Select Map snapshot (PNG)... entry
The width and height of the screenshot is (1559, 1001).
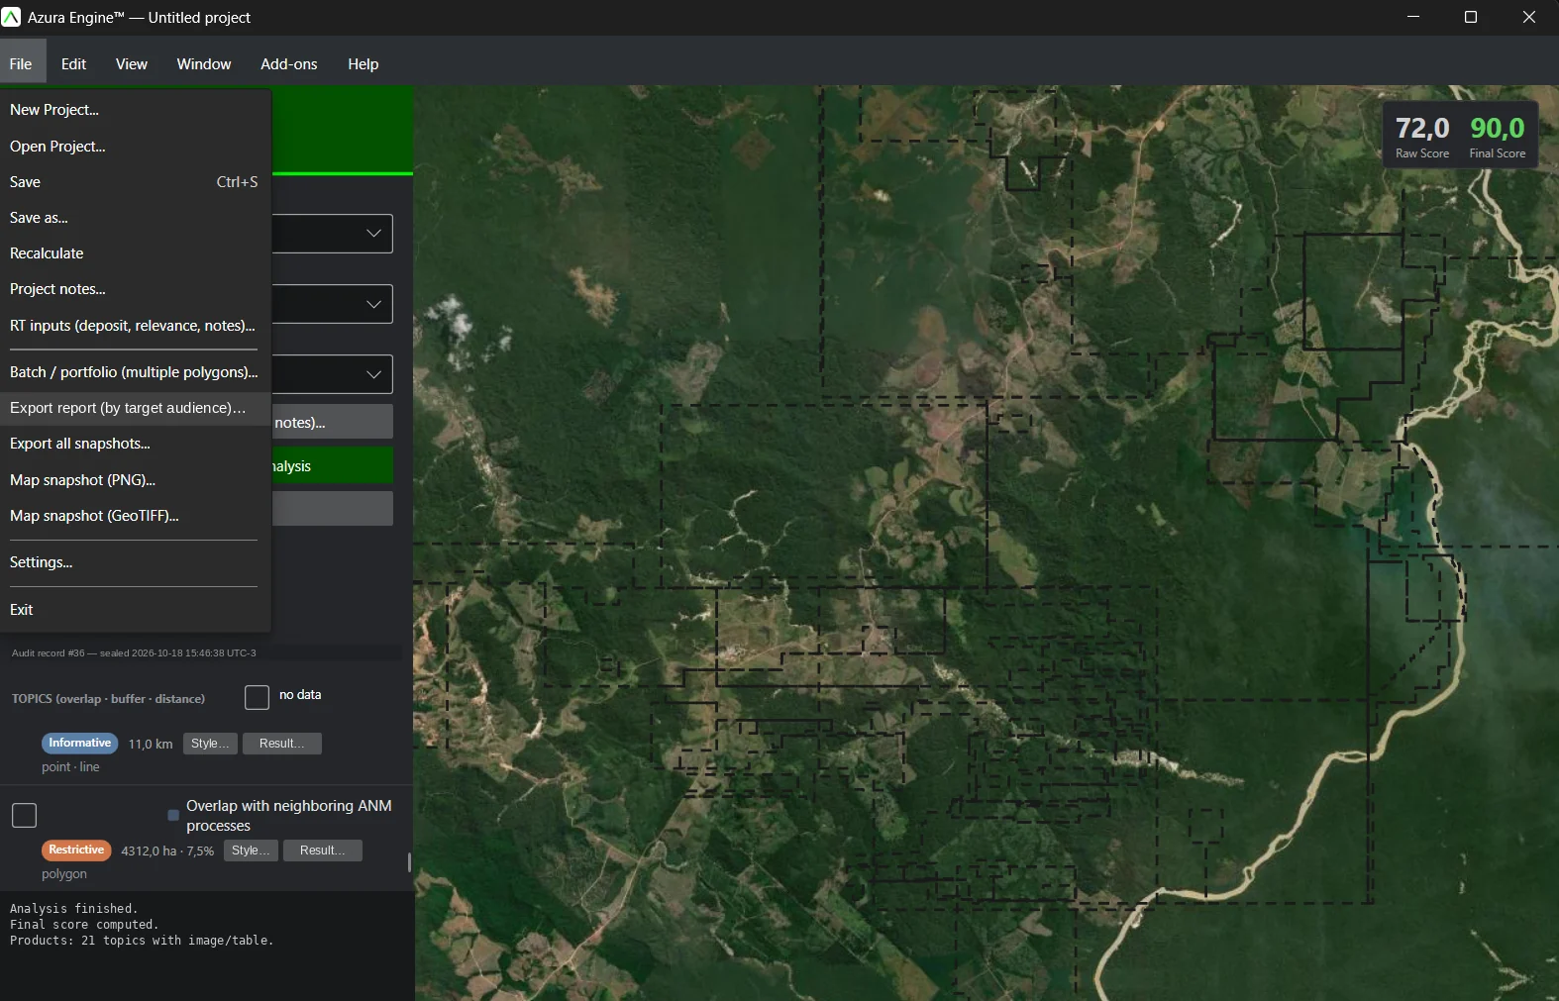coord(136,479)
